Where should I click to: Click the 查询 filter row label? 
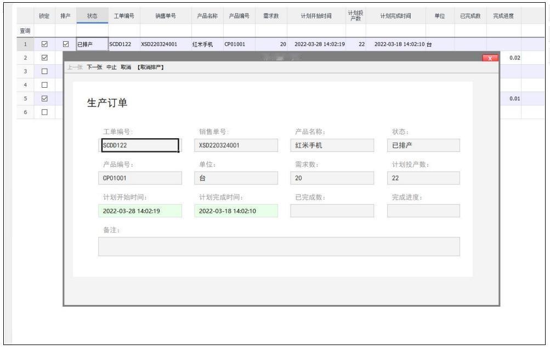pyautogui.click(x=25, y=31)
